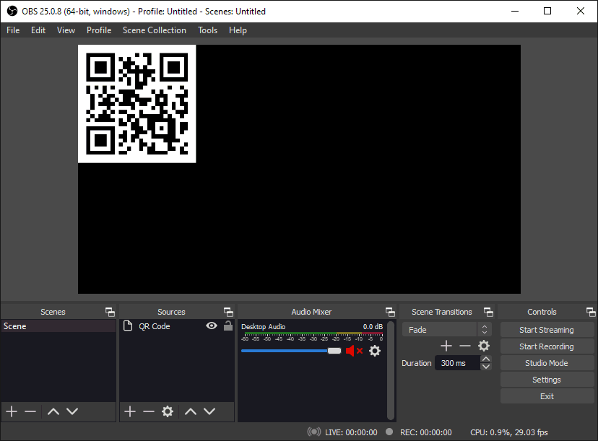Select the QR code in preview canvas
The image size is (598, 441).
point(137,104)
